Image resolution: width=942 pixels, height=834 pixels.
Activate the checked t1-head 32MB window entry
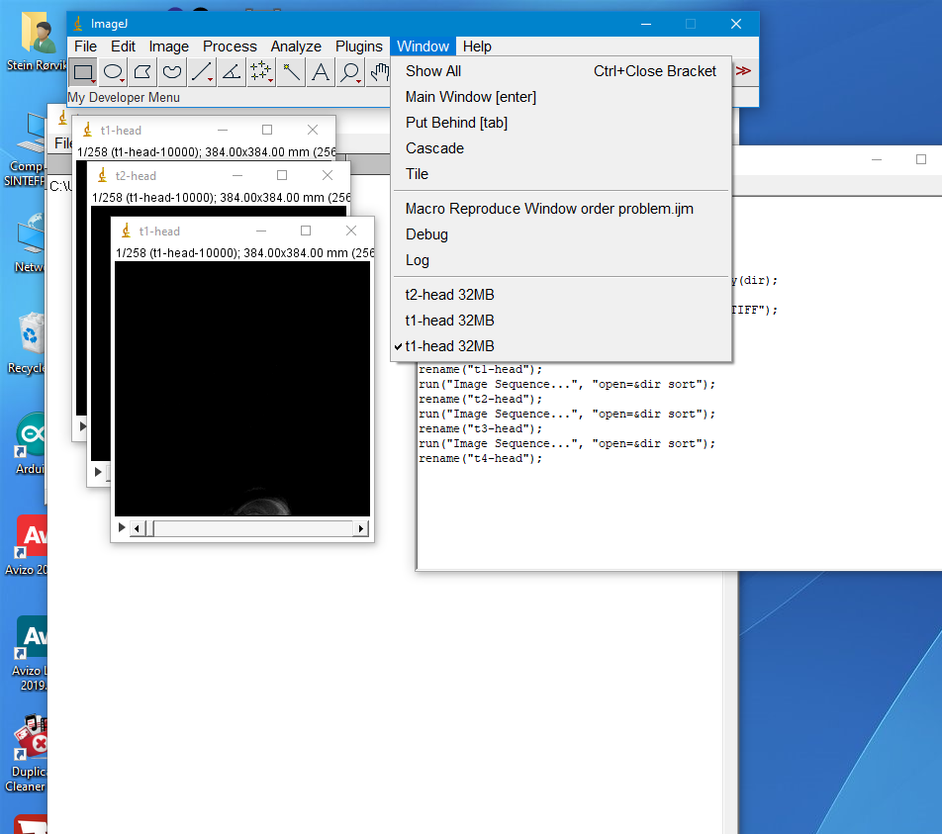point(449,346)
